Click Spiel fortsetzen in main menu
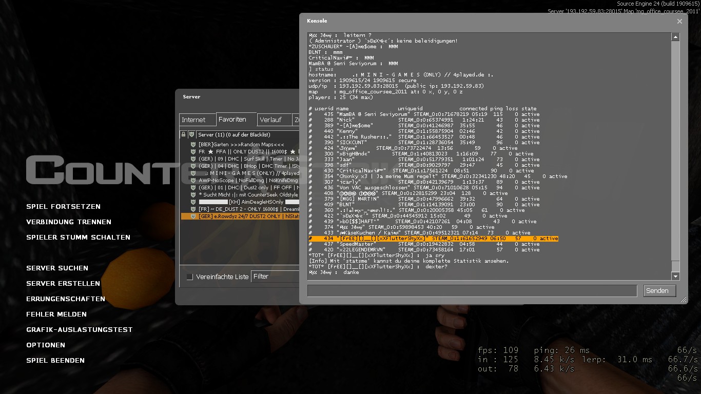 63,207
